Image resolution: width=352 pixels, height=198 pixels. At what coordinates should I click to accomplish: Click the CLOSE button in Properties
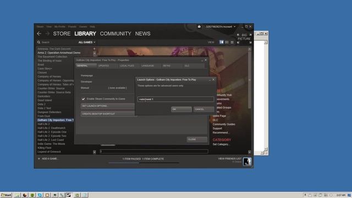[x=197, y=139]
